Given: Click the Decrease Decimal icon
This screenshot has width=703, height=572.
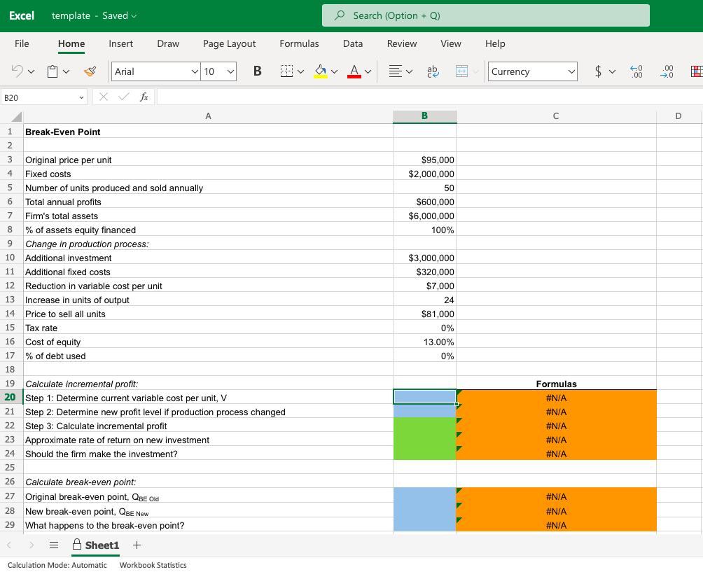Looking at the screenshot, I should [667, 71].
